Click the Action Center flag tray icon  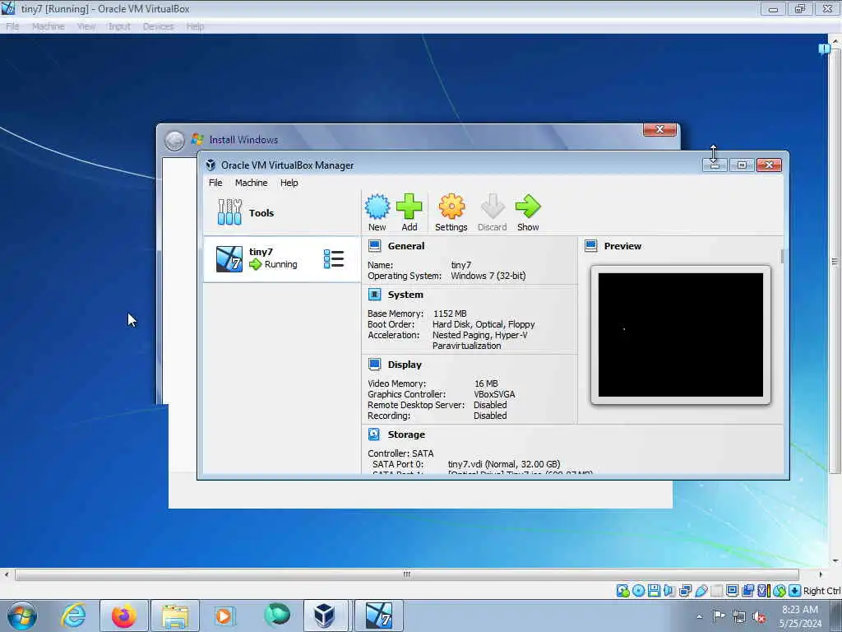pyautogui.click(x=719, y=616)
